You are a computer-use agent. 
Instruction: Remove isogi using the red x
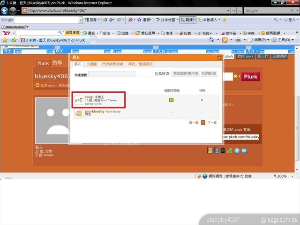[x=202, y=99]
